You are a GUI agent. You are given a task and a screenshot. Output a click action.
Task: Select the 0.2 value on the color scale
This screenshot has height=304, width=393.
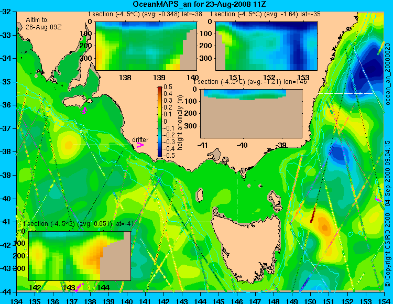pos(168,107)
